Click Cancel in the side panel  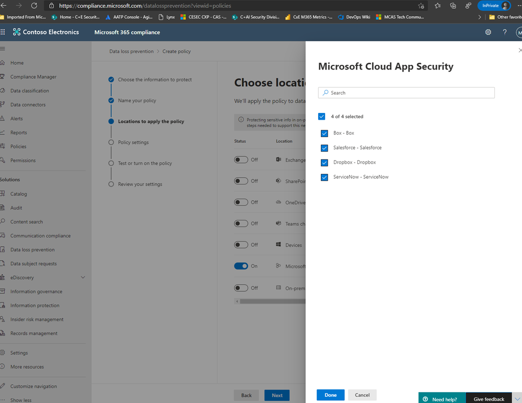point(362,395)
